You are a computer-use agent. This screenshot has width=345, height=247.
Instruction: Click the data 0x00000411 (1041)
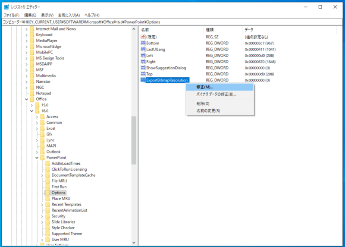point(260,49)
